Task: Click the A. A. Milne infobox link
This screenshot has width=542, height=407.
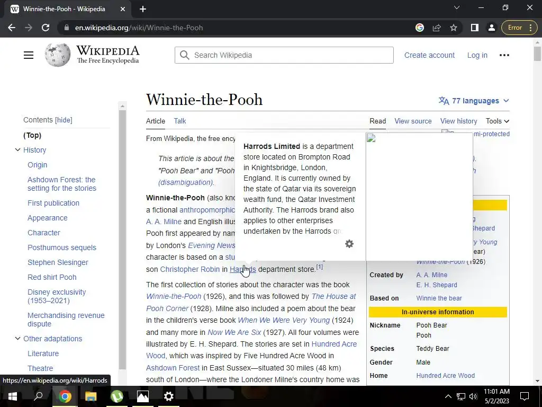Action: [432, 275]
